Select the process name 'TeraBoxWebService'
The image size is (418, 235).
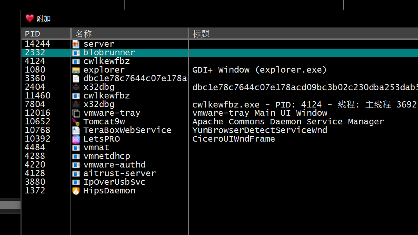point(127,130)
